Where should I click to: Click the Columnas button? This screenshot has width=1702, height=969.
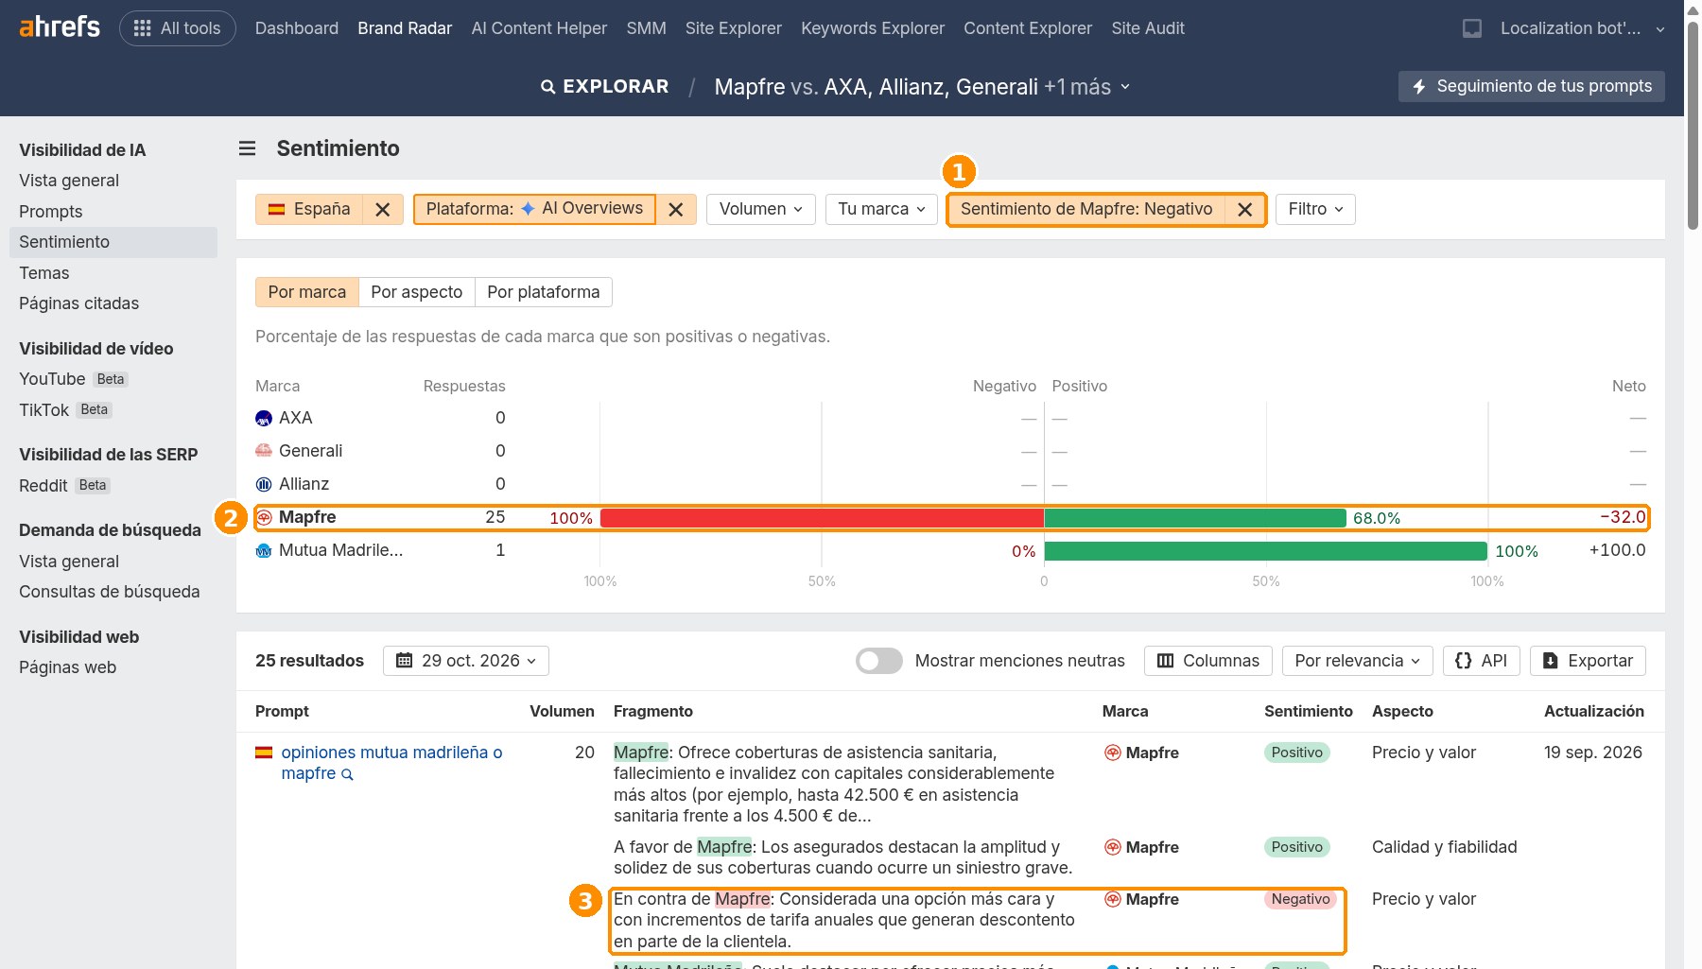1208,661
